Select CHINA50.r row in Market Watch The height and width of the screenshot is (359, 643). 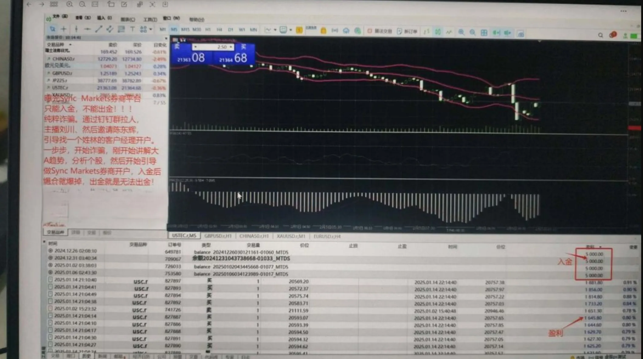coord(106,59)
